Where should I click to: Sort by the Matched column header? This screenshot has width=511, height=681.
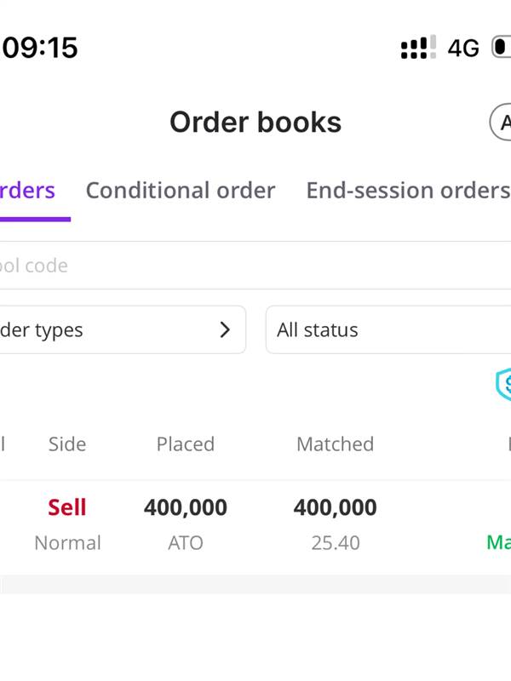(335, 444)
